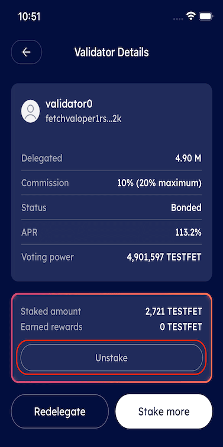Select the Voting power 4,901,597 TESTFET value
The image size is (223, 447).
coord(164,257)
